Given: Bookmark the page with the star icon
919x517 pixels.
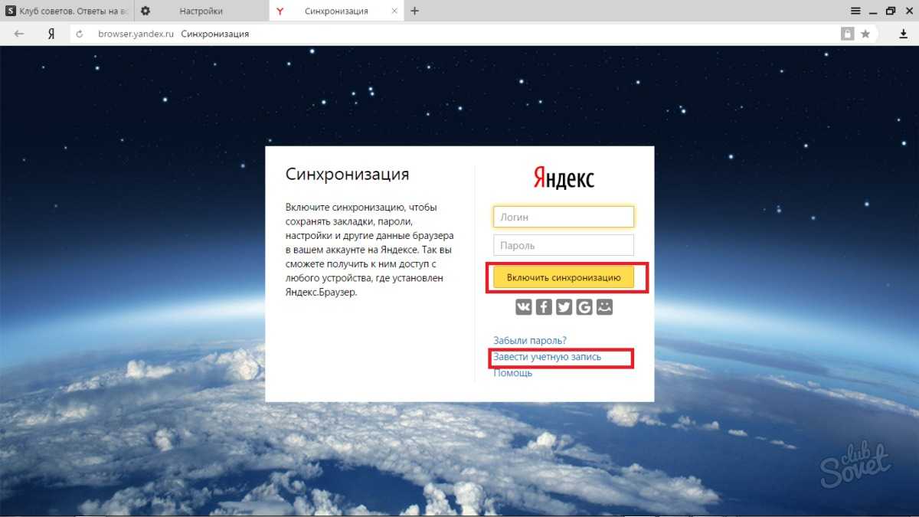Looking at the screenshot, I should [x=865, y=34].
